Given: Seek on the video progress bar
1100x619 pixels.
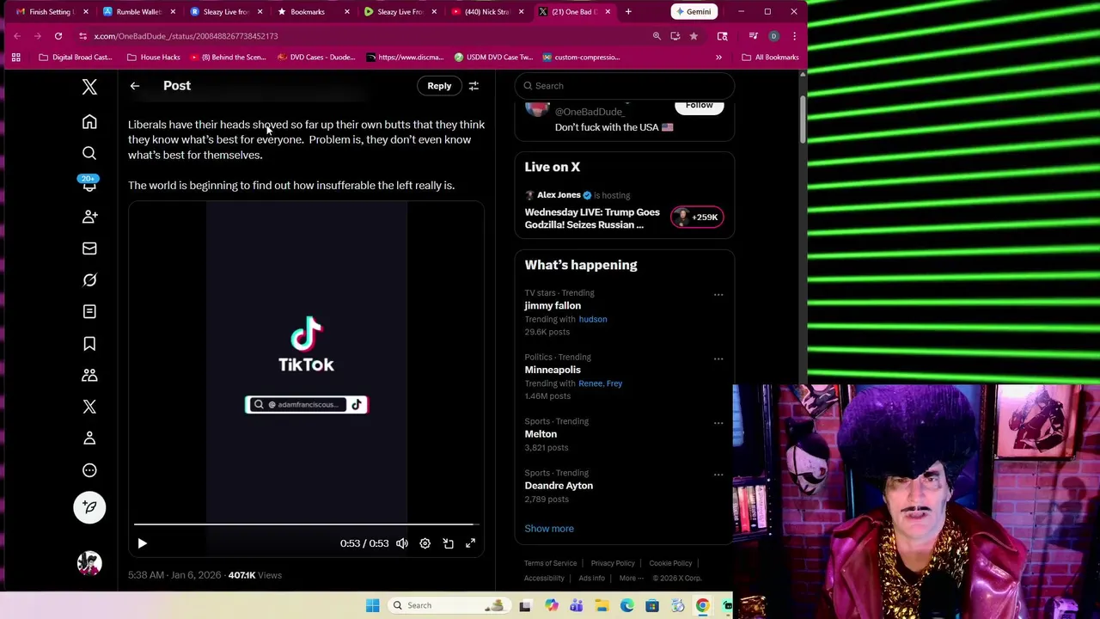Looking at the screenshot, I should click(305, 524).
